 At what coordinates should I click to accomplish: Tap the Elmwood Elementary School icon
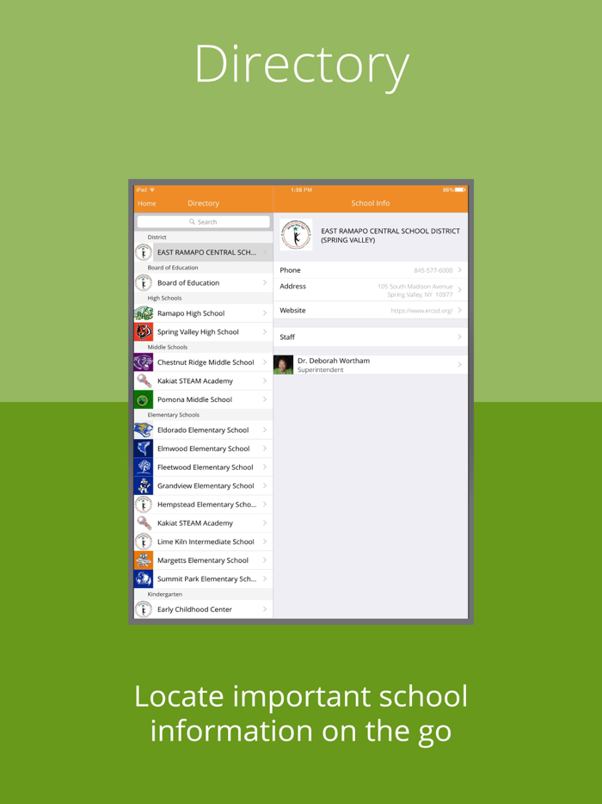point(144,448)
